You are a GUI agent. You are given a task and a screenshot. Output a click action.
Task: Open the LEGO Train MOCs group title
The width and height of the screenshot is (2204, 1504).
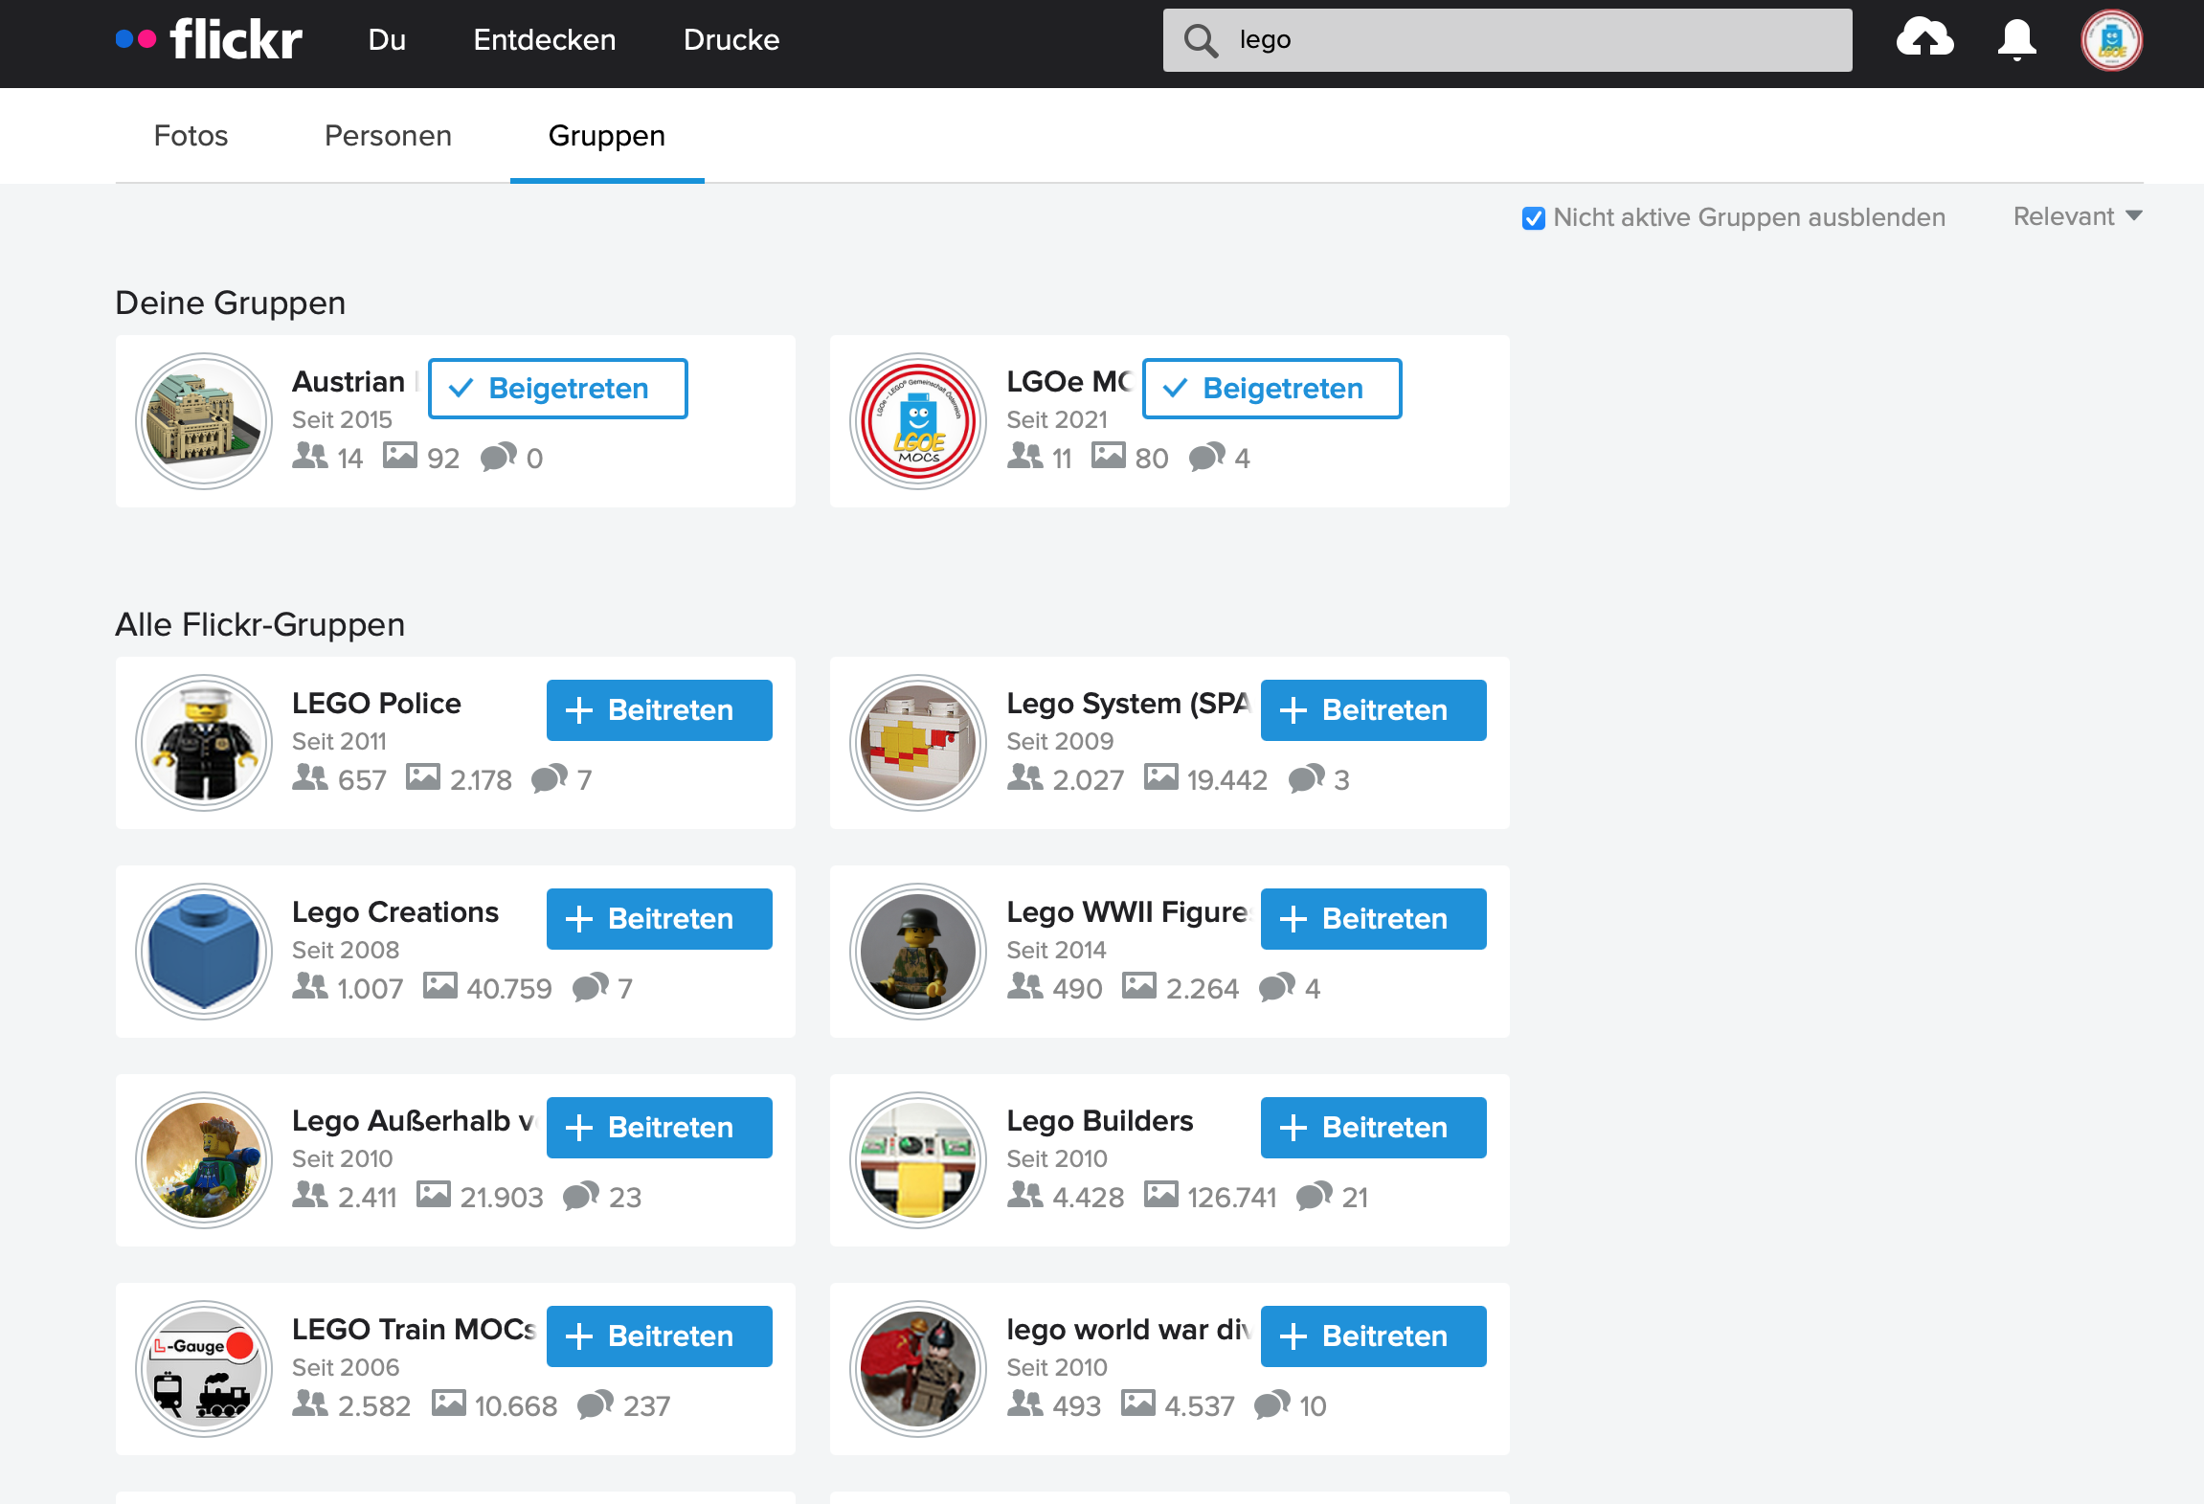click(x=414, y=1329)
